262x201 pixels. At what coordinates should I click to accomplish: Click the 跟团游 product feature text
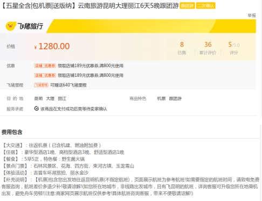point(175,98)
